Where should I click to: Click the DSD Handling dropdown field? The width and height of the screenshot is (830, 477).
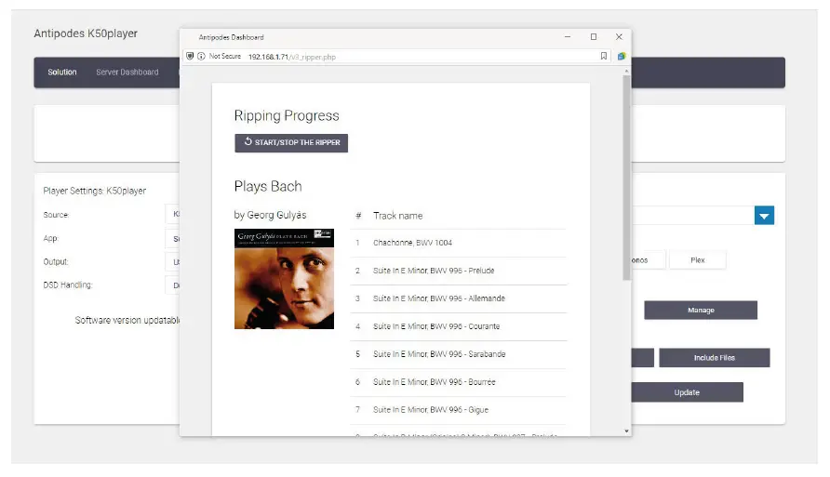[172, 285]
